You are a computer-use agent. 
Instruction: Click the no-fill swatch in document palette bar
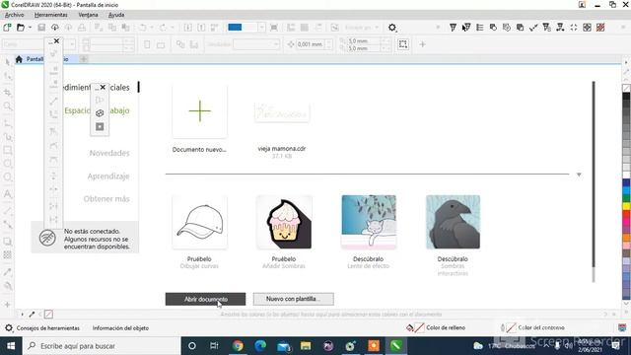click(x=48, y=314)
